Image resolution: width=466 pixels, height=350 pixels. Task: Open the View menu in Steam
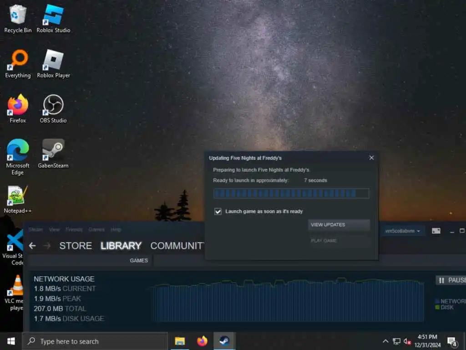[x=55, y=230]
